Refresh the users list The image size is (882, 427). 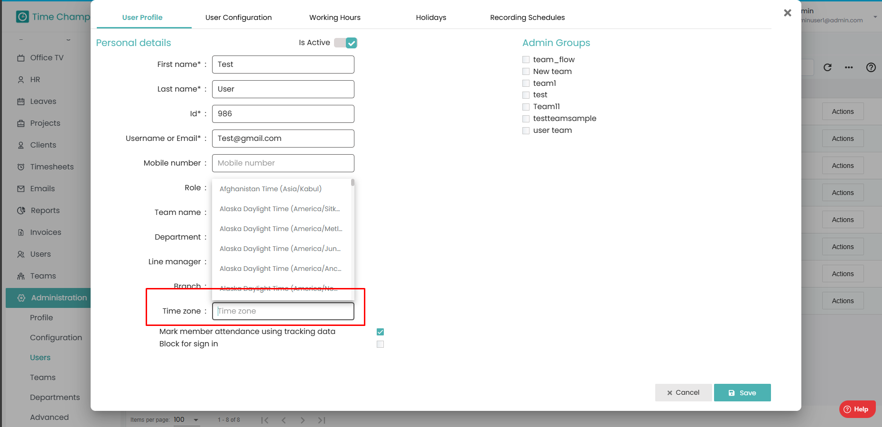[827, 67]
